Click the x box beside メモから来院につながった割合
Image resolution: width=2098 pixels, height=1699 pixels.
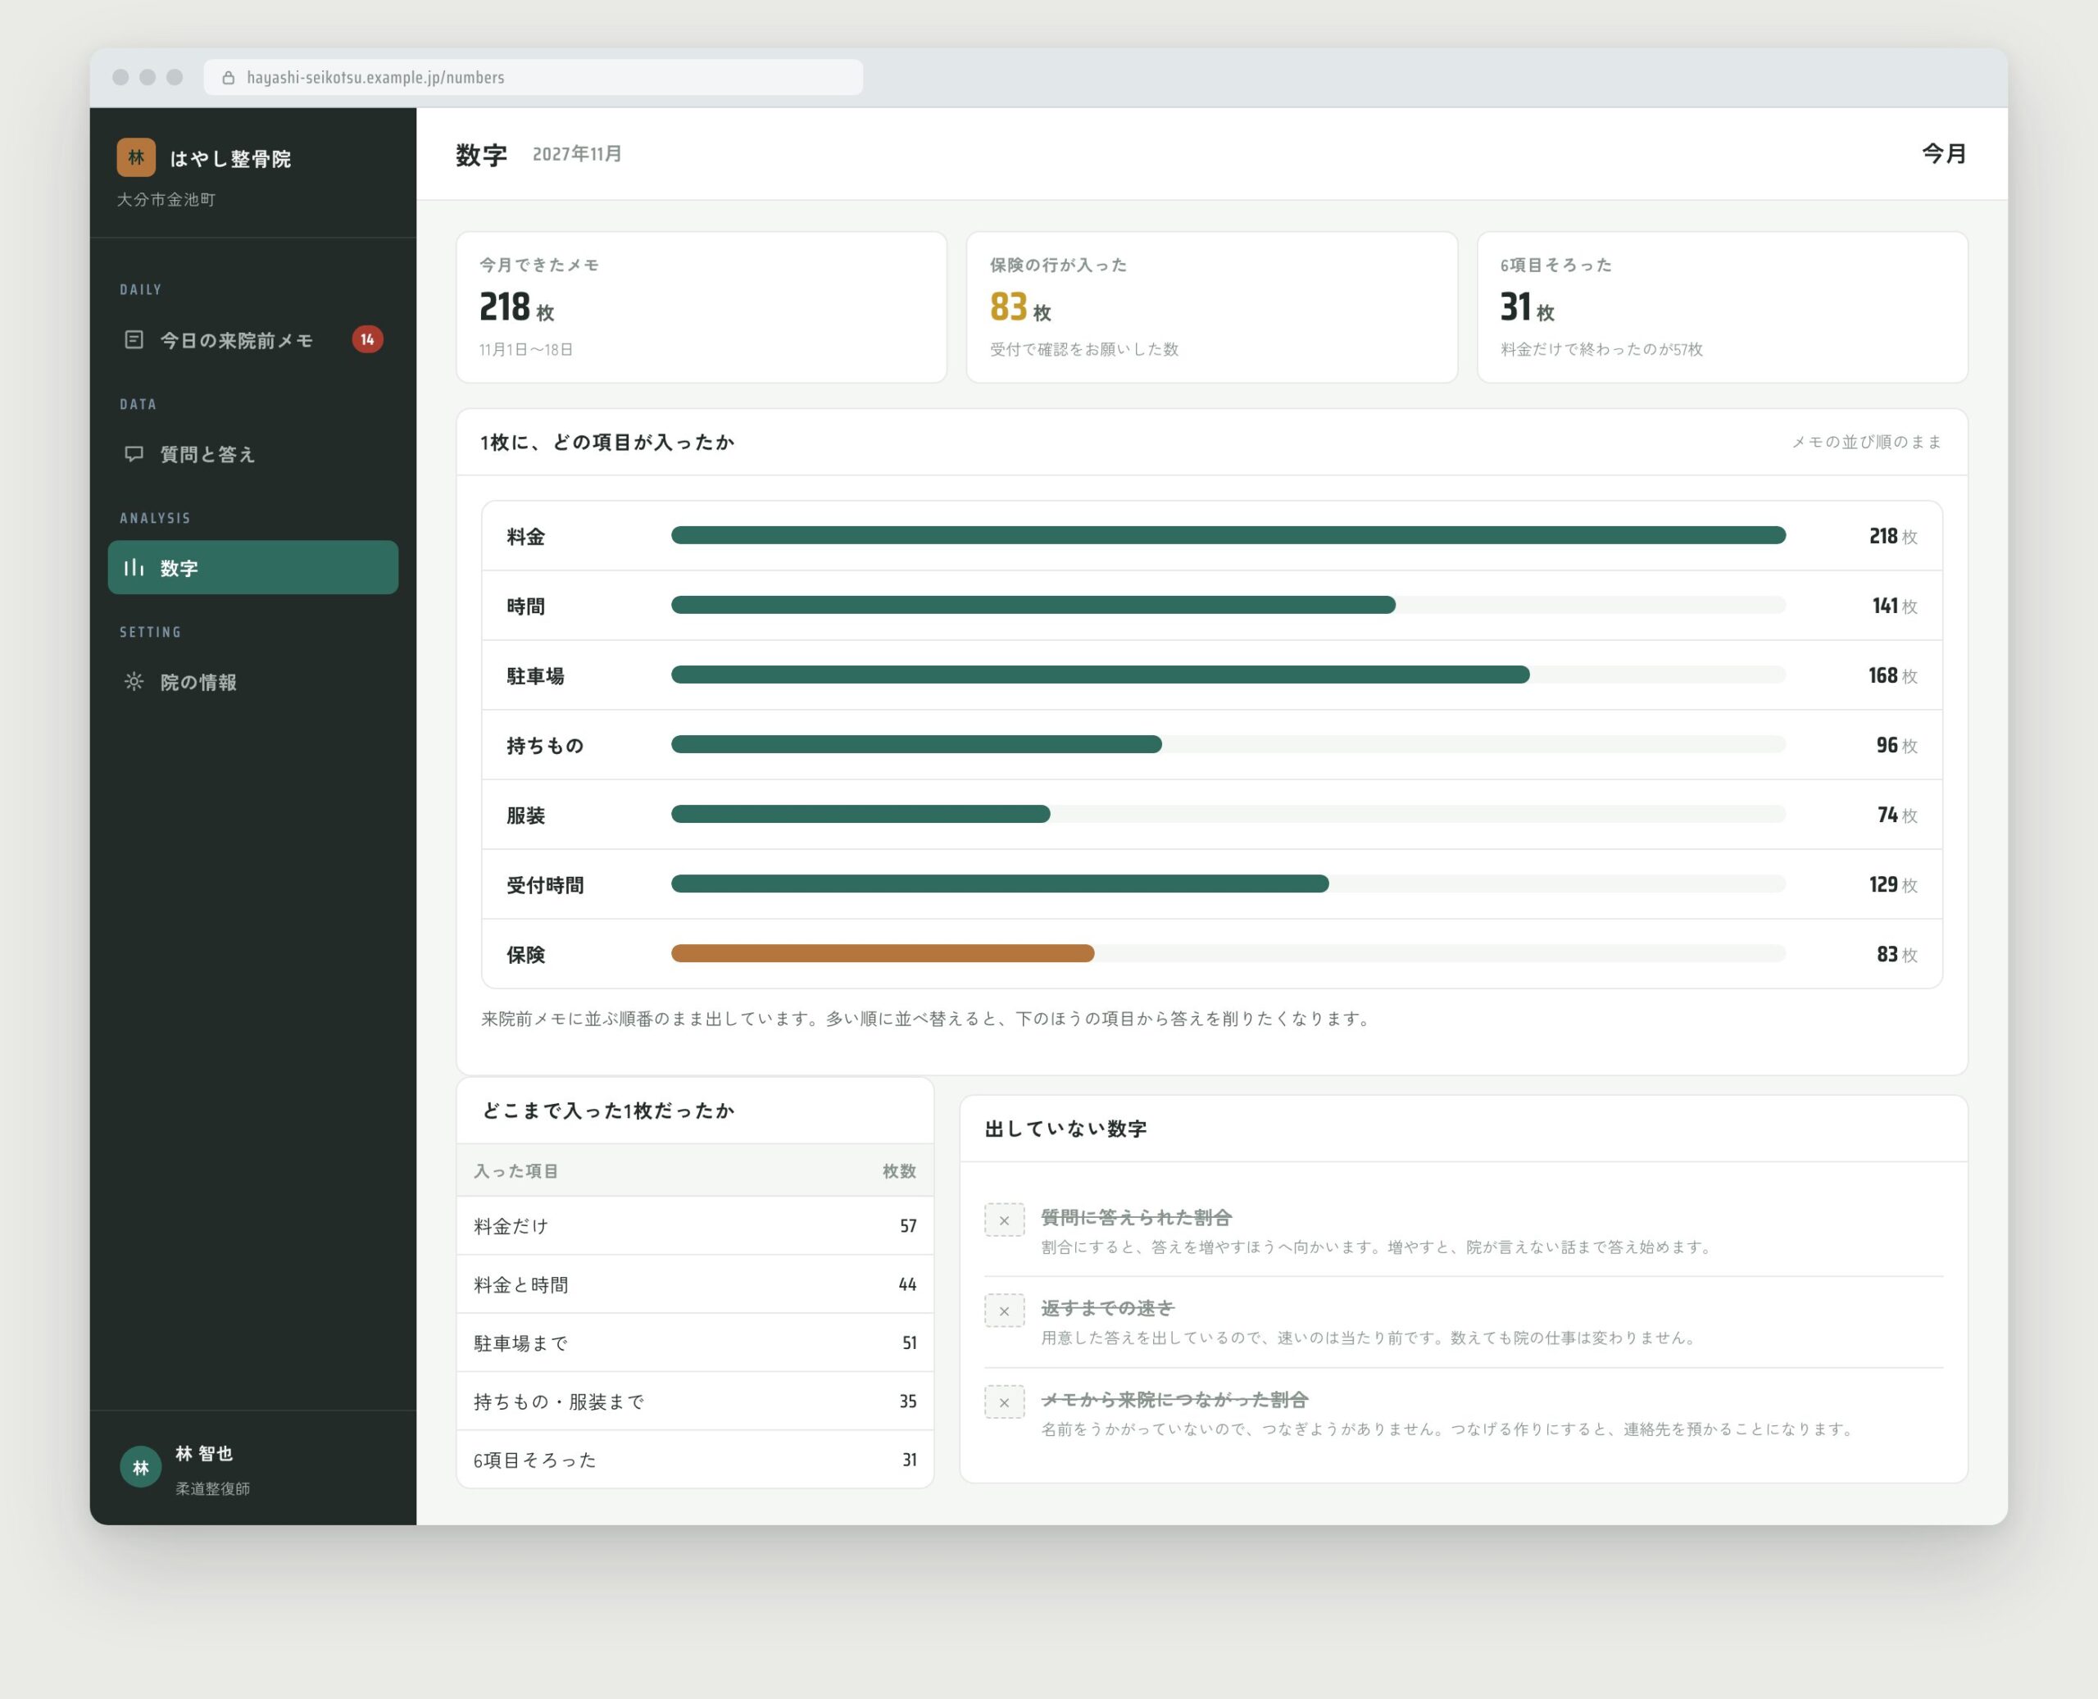click(x=1004, y=1402)
